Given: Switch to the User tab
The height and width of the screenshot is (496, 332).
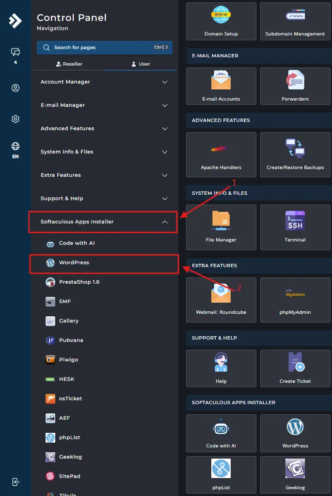Looking at the screenshot, I should click(141, 64).
